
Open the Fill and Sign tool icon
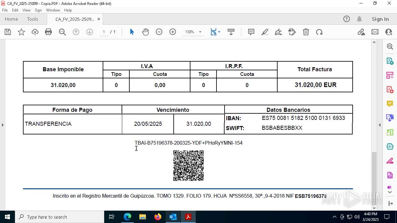292,32
